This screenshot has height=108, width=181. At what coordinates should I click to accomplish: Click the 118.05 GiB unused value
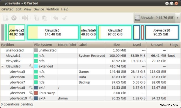(158, 72)
